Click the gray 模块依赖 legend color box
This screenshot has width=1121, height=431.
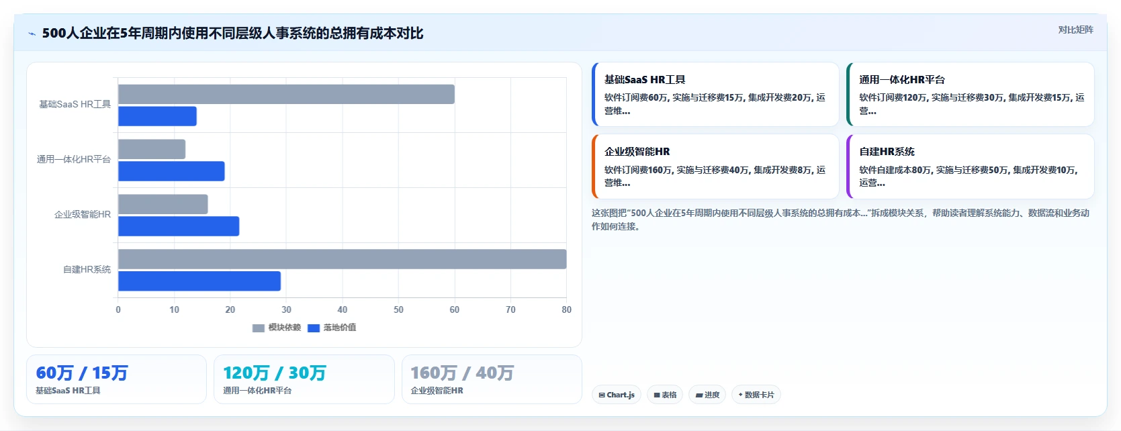pyautogui.click(x=259, y=328)
